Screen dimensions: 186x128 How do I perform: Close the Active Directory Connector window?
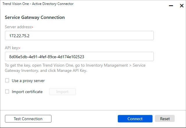coord(182,6)
